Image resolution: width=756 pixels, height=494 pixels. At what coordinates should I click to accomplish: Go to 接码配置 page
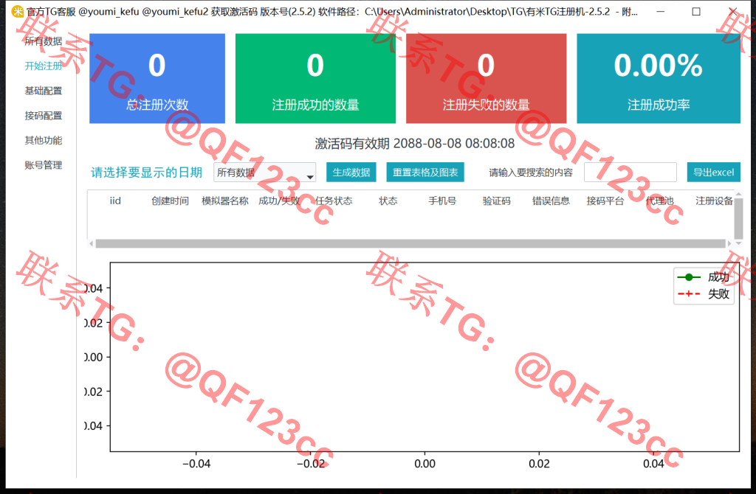pyautogui.click(x=44, y=116)
